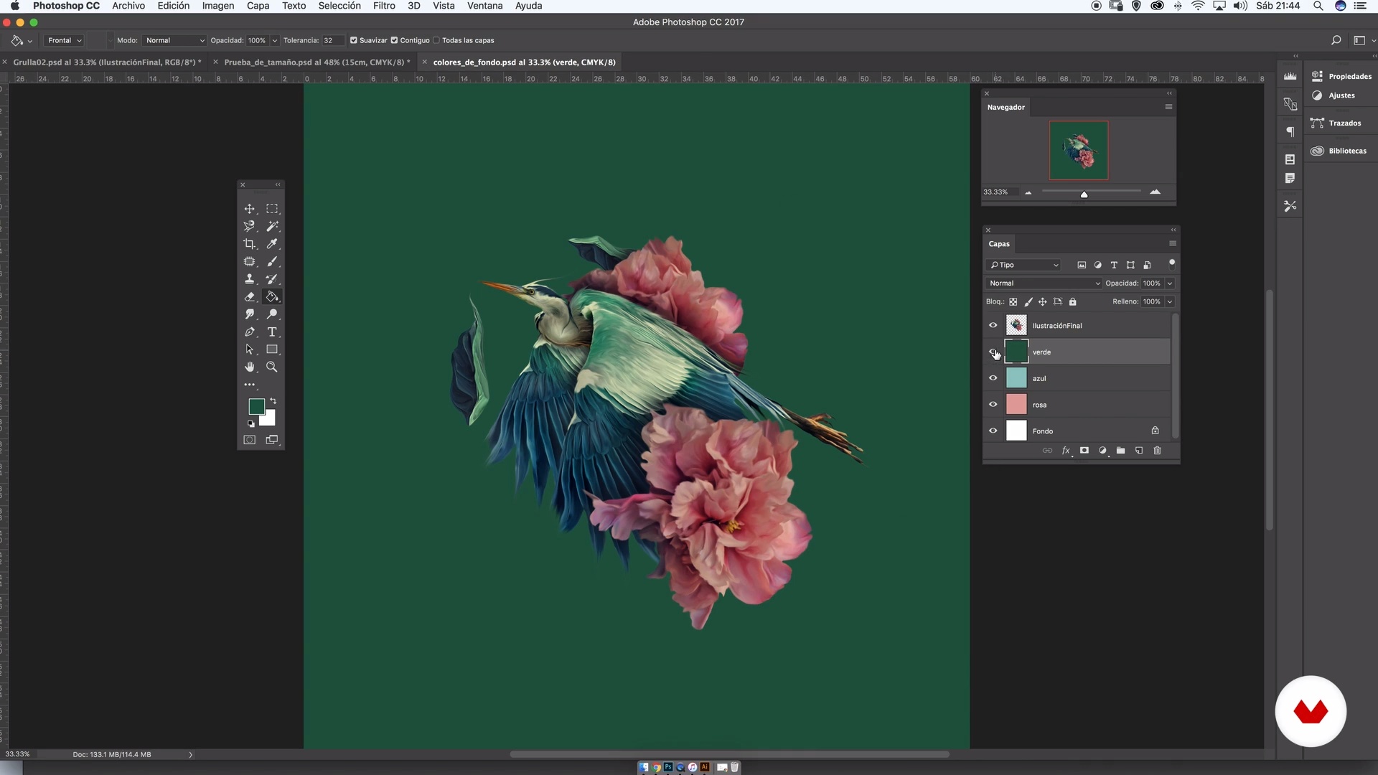
Task: Open the Capas panel menu
Action: pos(1173,243)
